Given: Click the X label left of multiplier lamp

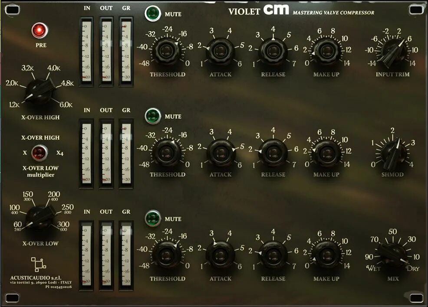Looking at the screenshot, I should (x=25, y=153).
